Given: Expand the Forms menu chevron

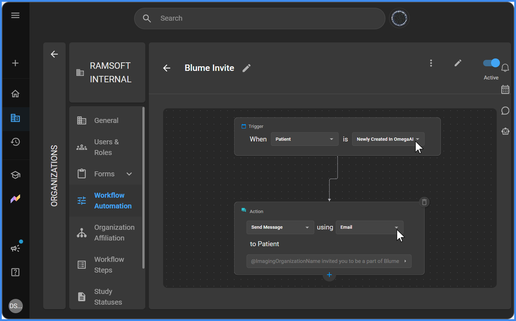Looking at the screenshot, I should [x=129, y=174].
